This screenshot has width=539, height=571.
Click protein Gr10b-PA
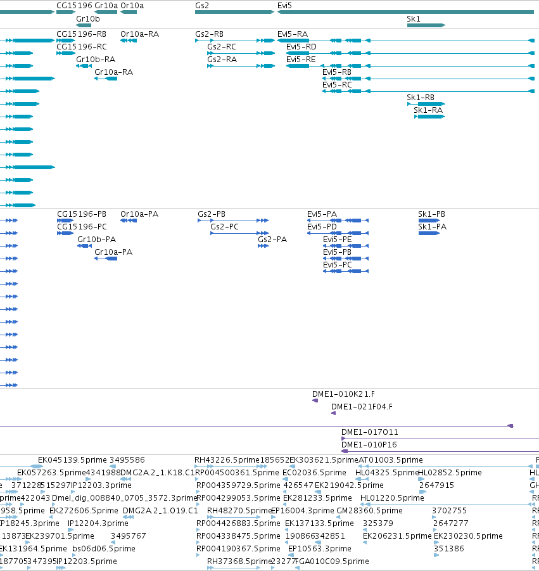pos(97,240)
